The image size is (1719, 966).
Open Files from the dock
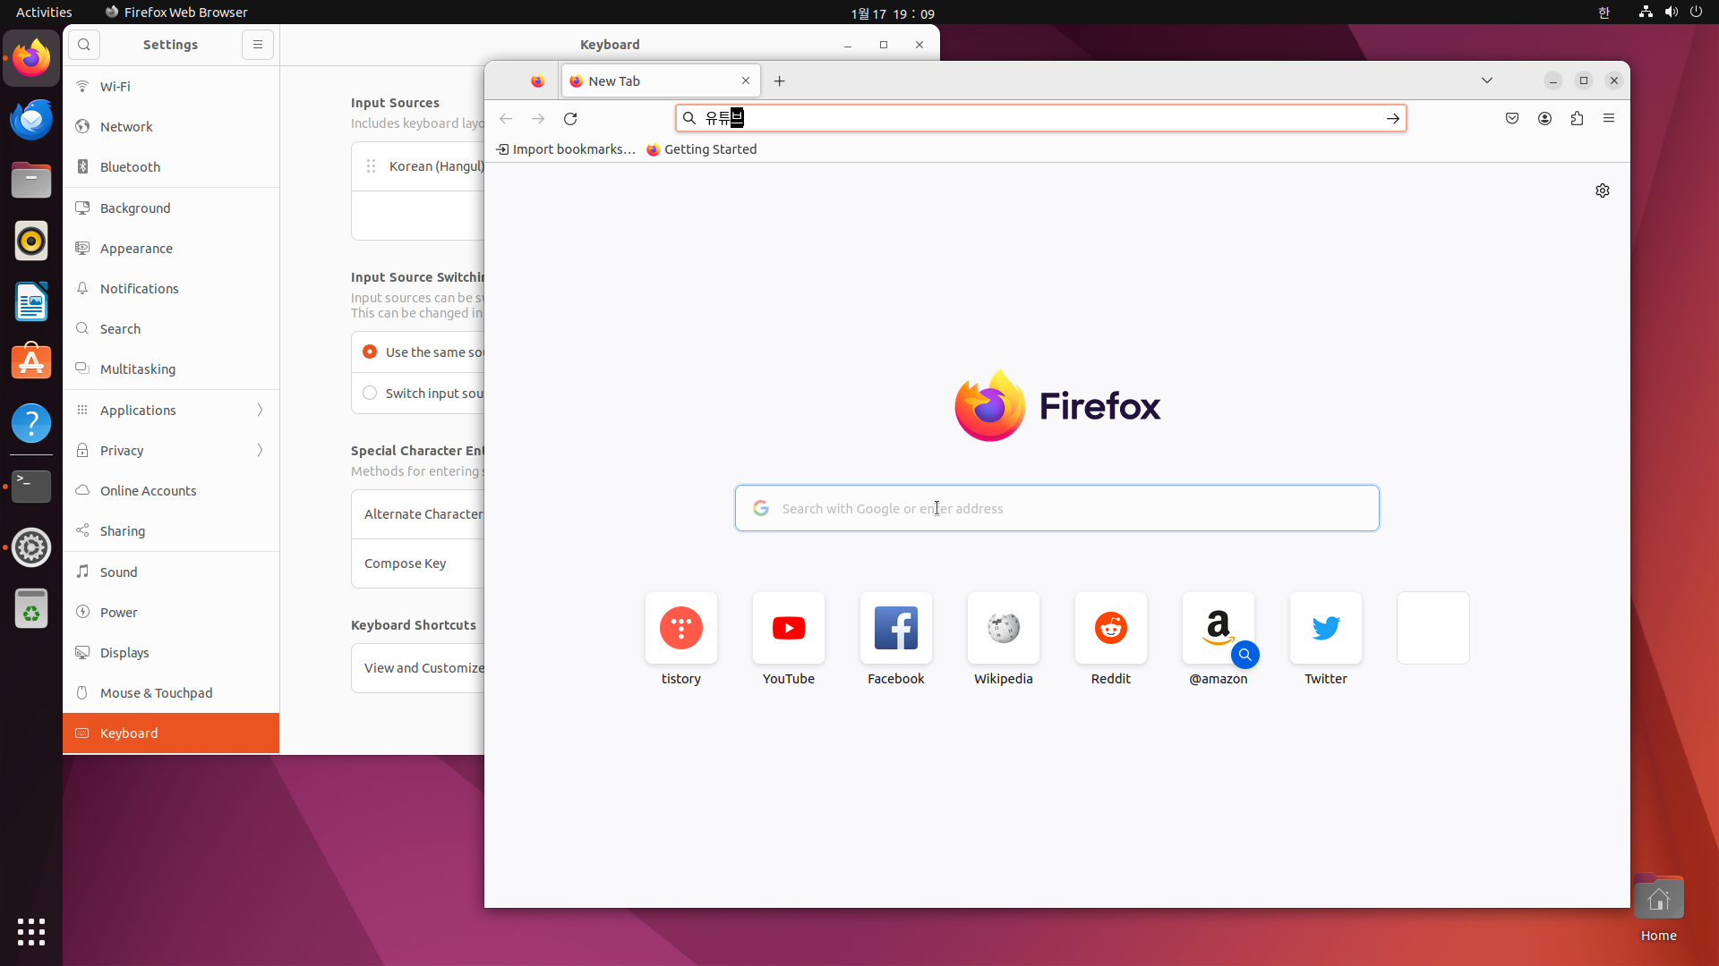click(31, 180)
